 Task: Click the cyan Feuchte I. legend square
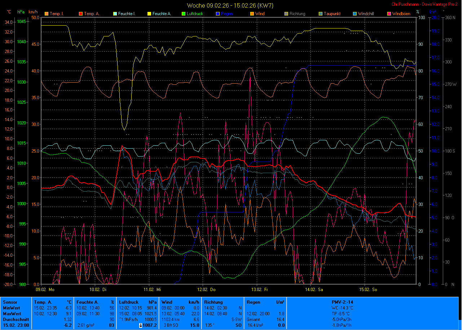[115, 14]
